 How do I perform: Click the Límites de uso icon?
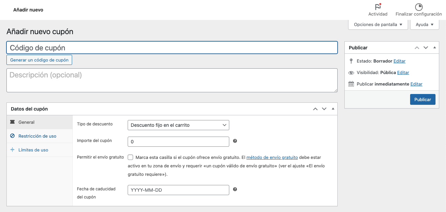click(13, 149)
